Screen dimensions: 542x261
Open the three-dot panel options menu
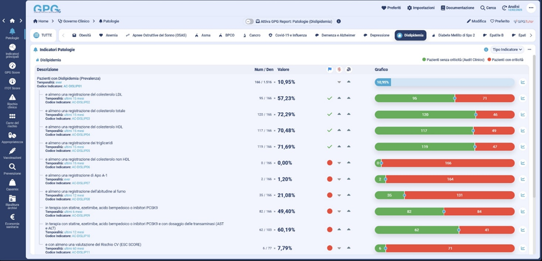tap(530, 50)
